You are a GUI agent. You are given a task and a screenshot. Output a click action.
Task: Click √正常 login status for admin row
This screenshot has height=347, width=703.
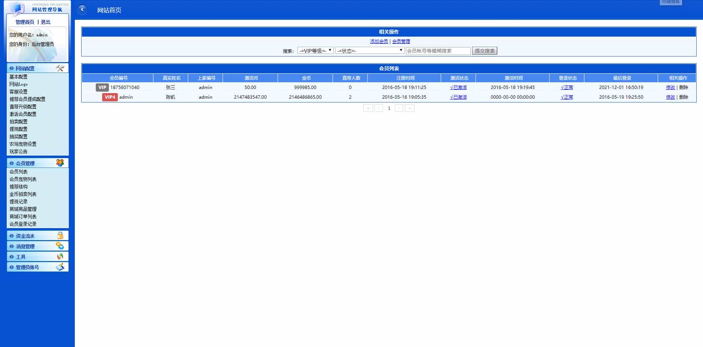click(567, 97)
